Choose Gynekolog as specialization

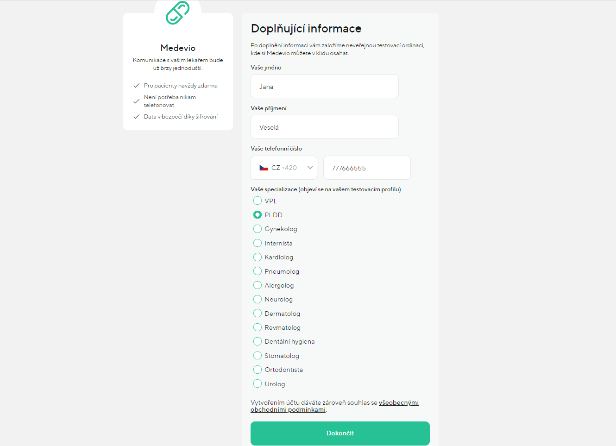click(258, 229)
